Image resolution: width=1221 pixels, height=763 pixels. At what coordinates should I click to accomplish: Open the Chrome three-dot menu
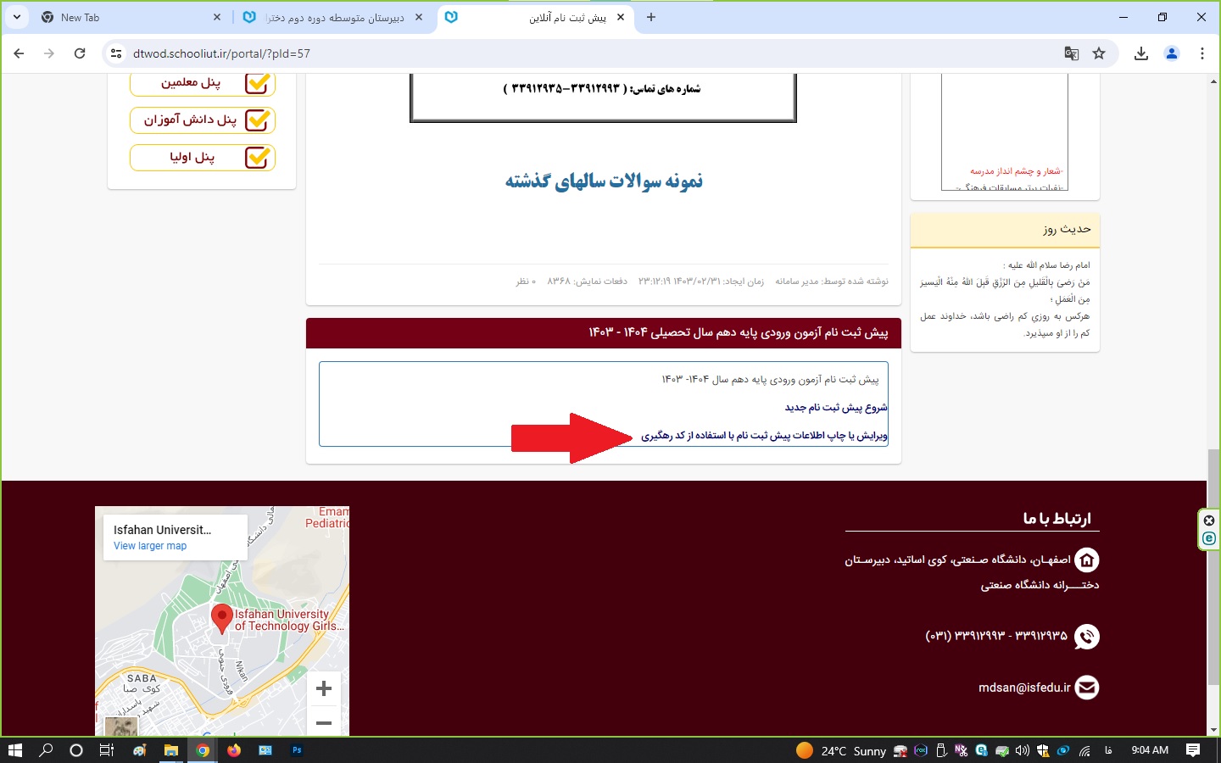[1202, 53]
